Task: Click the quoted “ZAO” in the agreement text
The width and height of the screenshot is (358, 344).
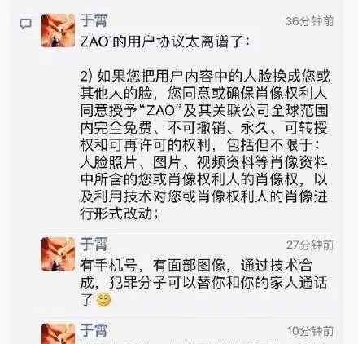Action: pyautogui.click(x=160, y=110)
